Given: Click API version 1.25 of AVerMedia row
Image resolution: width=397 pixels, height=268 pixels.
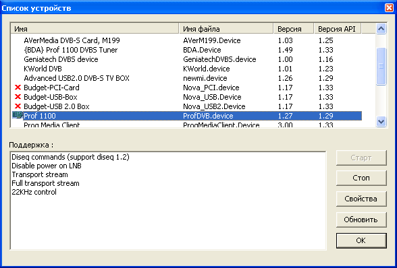Looking at the screenshot, I should click(x=325, y=40).
